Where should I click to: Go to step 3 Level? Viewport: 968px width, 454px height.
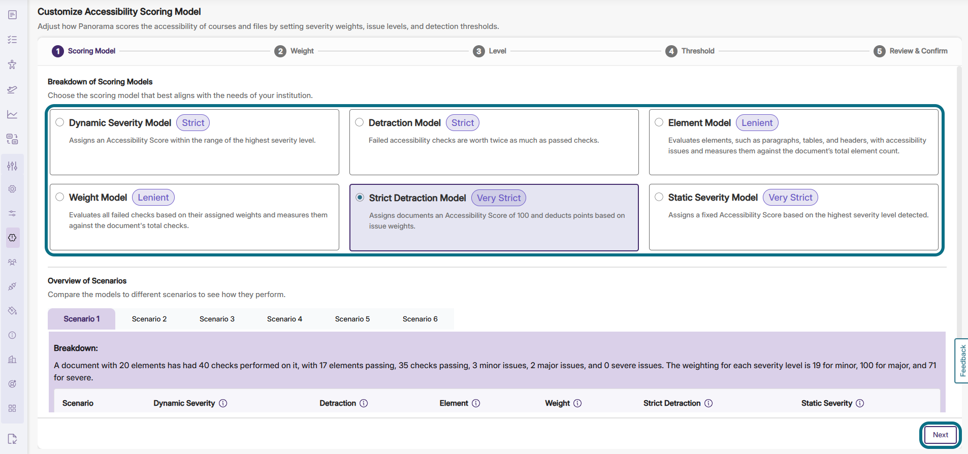490,51
